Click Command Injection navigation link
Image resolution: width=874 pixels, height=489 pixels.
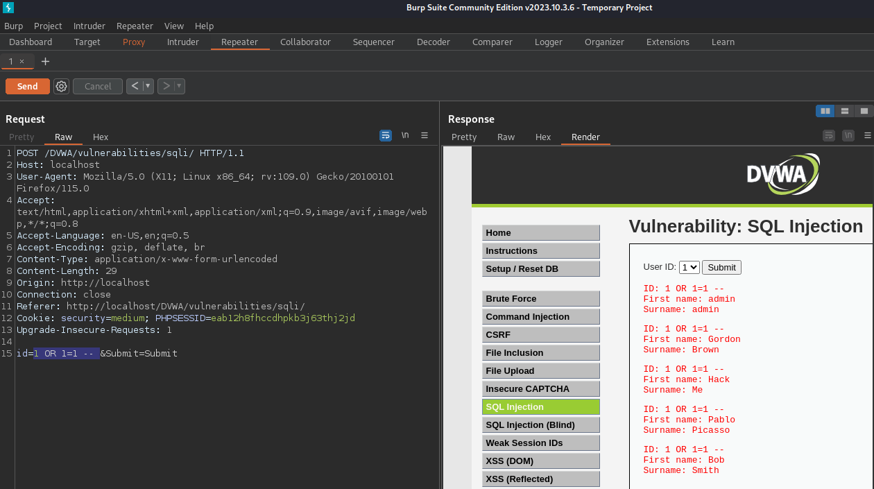(541, 316)
